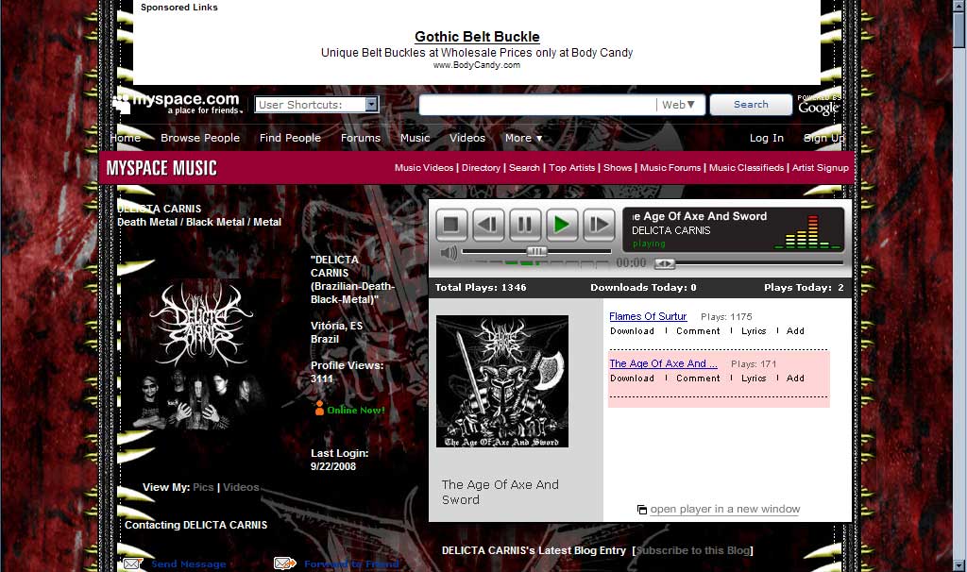View Lyrics for The Age Of Axe And...
The height and width of the screenshot is (572, 967).
pos(754,379)
